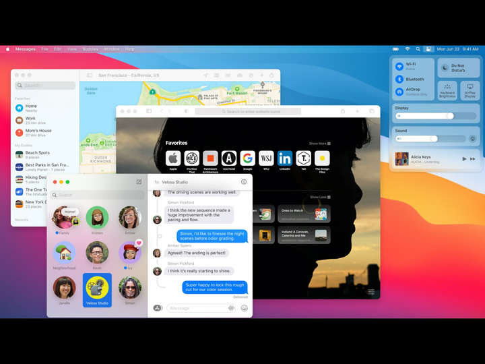
Task: Open Best Parks in San Fra... guide
Action: click(45, 167)
